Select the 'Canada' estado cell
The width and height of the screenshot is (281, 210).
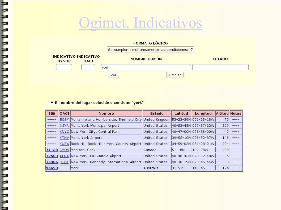[157, 150]
